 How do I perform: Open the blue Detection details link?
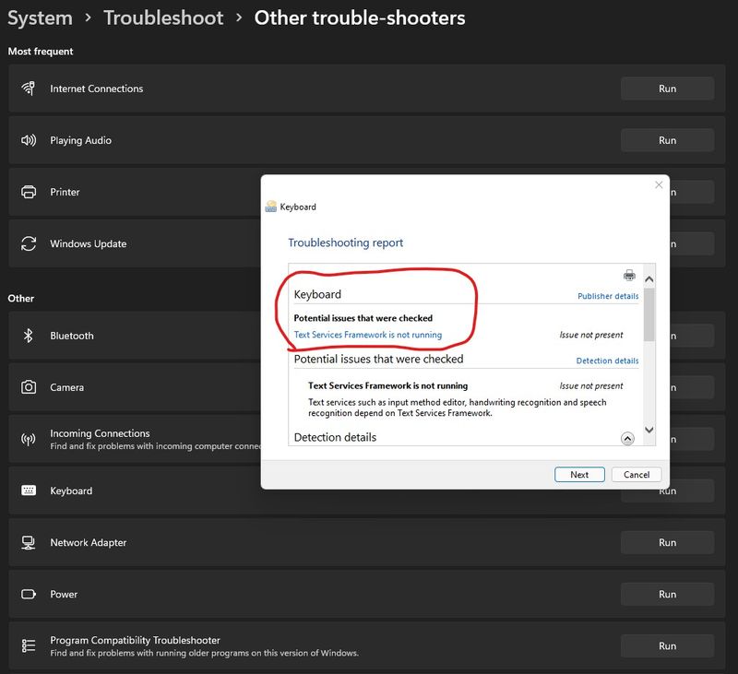pos(608,361)
